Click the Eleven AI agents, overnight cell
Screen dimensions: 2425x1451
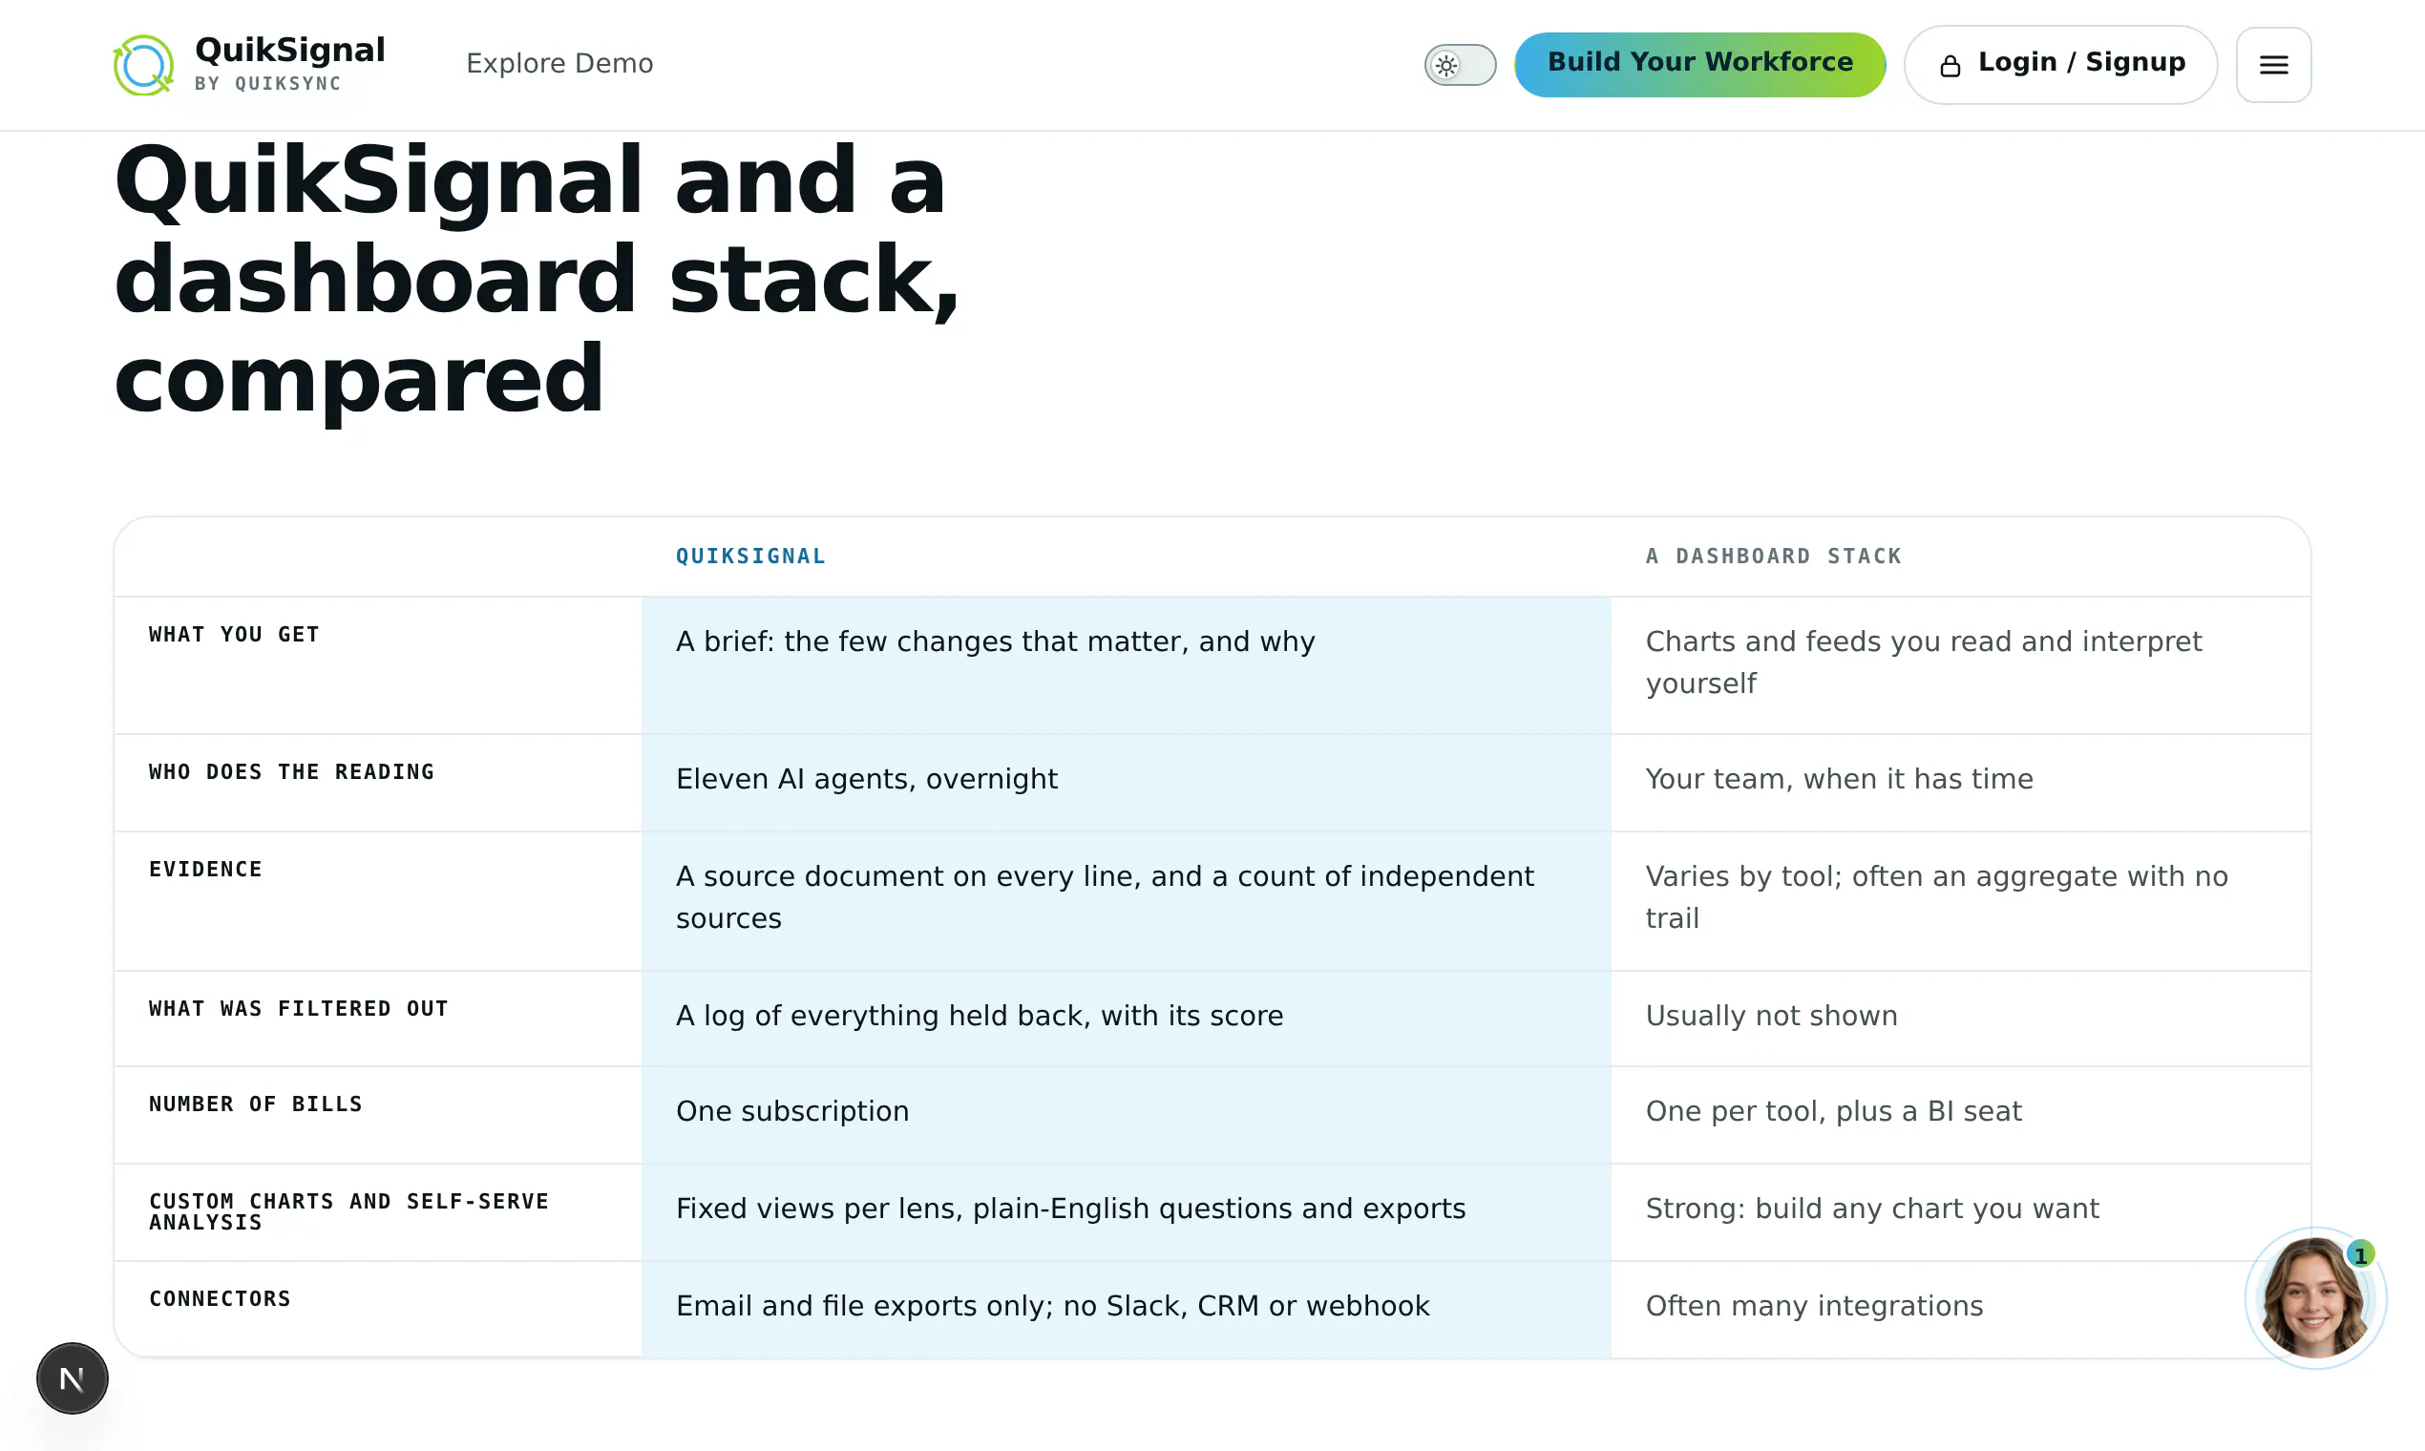1126,783
